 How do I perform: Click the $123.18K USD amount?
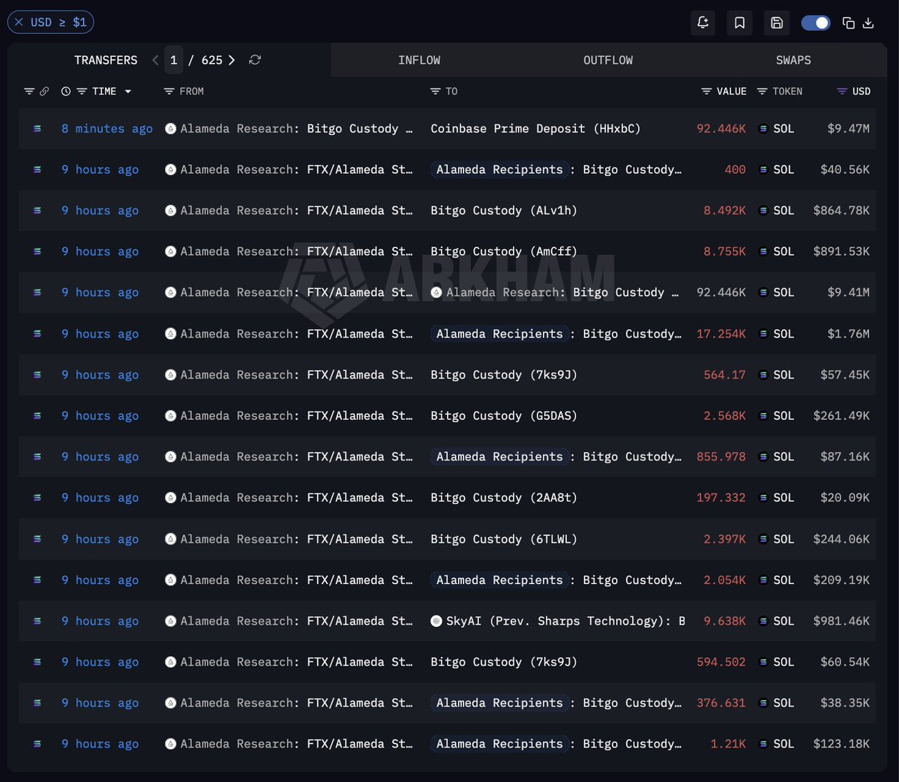coord(841,745)
